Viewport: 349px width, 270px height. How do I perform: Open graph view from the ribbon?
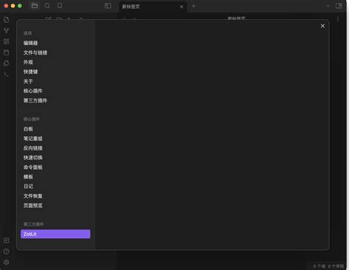click(7, 31)
